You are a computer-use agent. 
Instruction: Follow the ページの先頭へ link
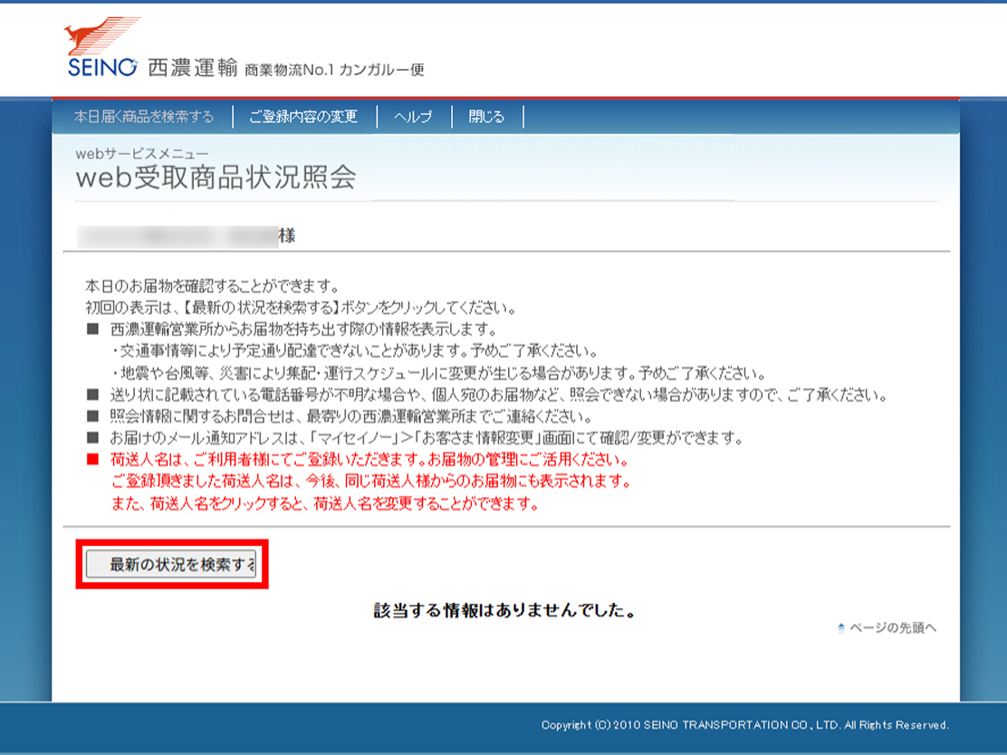pyautogui.click(x=893, y=627)
